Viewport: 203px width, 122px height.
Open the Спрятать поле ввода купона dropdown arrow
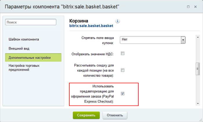pos(183,40)
